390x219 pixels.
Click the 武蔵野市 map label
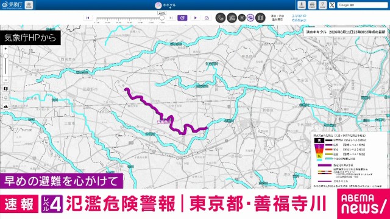point(90,89)
